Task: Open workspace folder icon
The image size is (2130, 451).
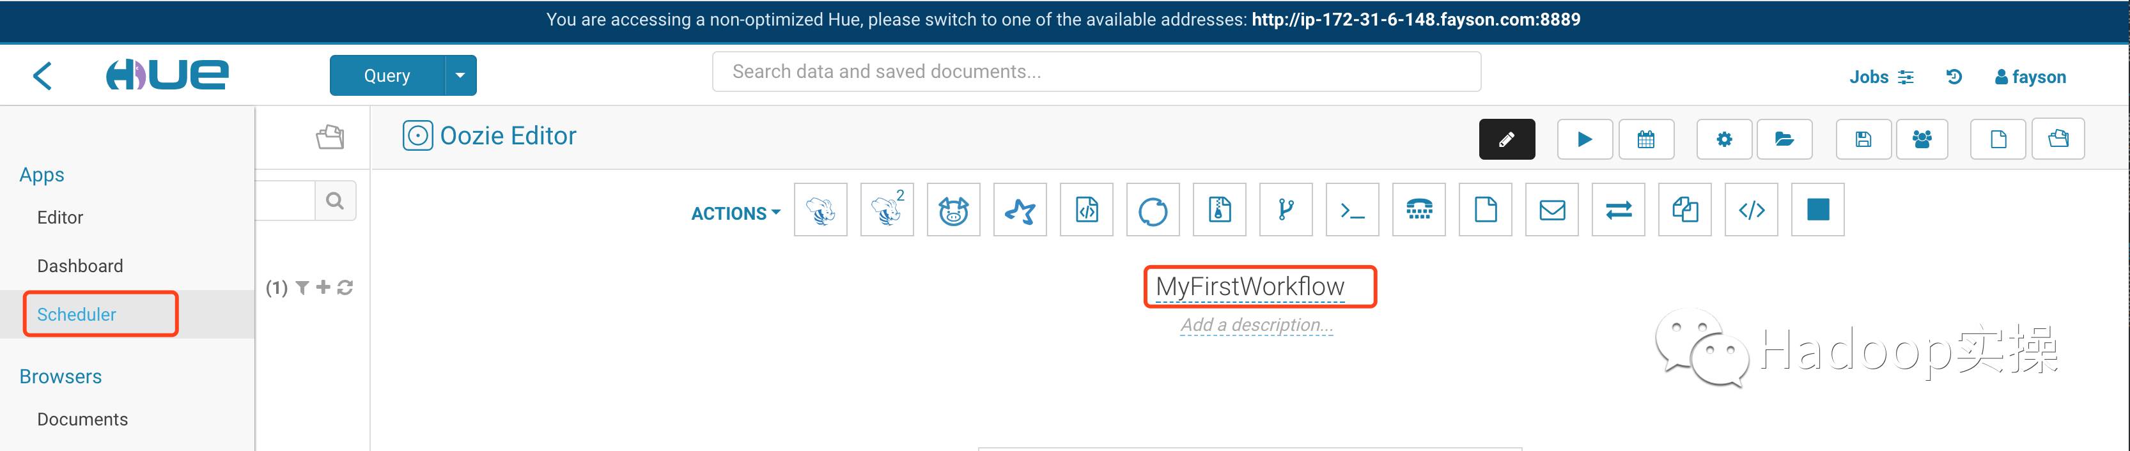Action: [x=1784, y=139]
